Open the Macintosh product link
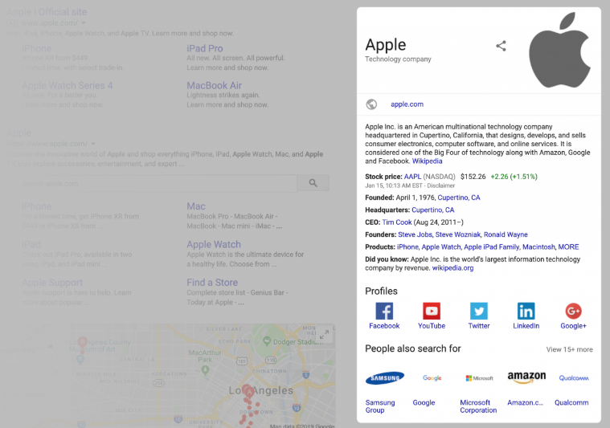610x428 pixels. 538,247
